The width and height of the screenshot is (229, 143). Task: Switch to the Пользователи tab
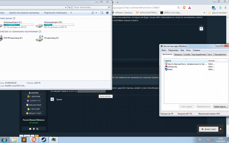tap(220, 54)
